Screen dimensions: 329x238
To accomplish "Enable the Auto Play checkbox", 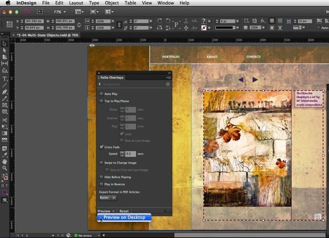I will [101, 94].
